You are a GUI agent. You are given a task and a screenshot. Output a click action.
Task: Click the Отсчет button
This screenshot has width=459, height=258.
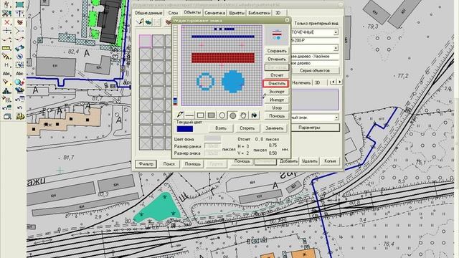(277, 75)
